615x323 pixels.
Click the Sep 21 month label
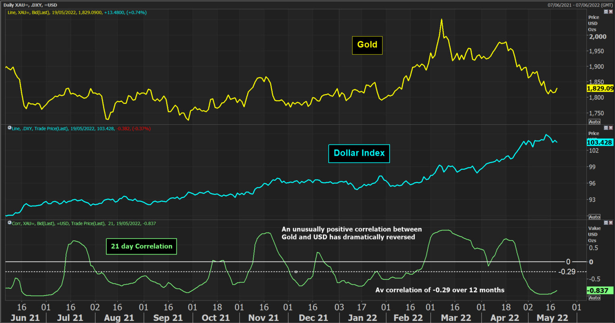[x=168, y=318]
